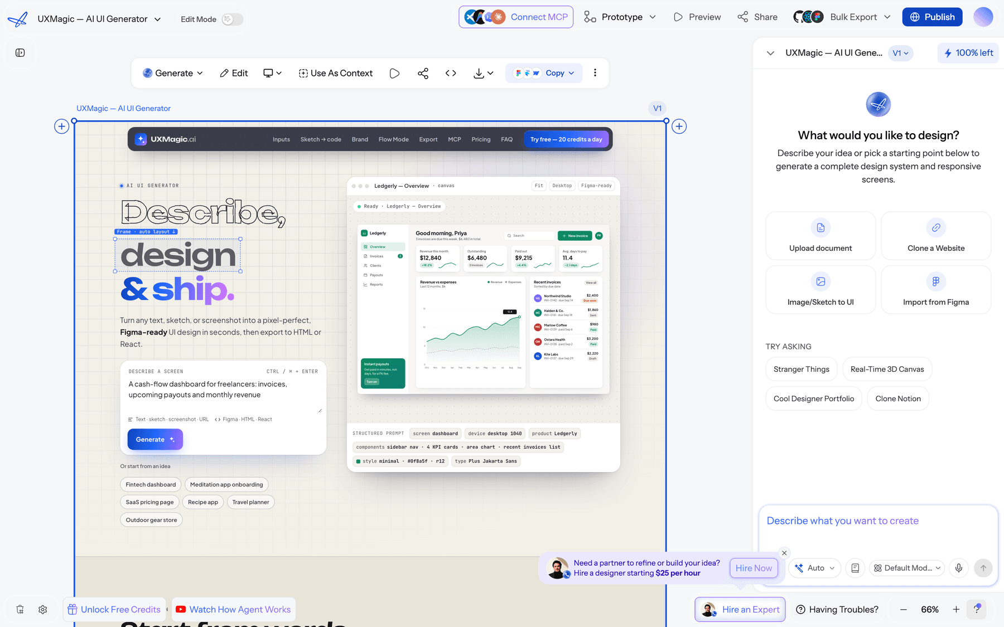Click the UXMagic — AI UI Generator frame label
Viewport: 1004px width, 627px height.
(x=124, y=108)
